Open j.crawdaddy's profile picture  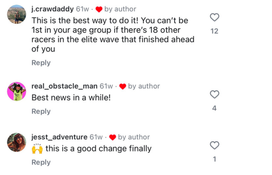[x=17, y=14]
